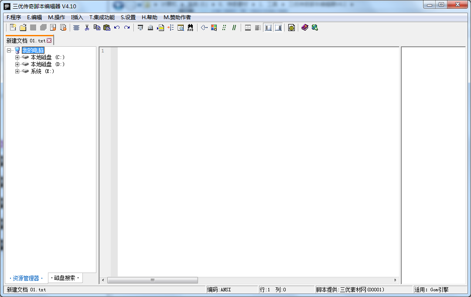Click the icon with a top bar and up arrow
471x297 pixels.
pyautogui.click(x=140, y=28)
